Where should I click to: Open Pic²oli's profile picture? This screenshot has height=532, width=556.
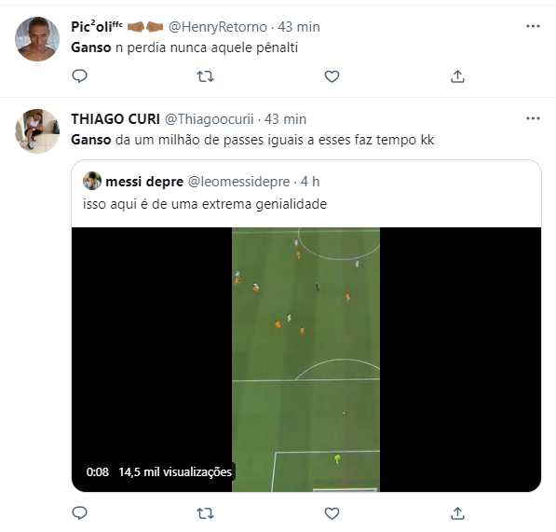click(37, 39)
